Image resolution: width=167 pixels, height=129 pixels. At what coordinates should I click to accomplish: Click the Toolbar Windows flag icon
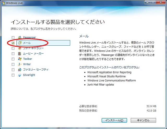tap(20, 59)
